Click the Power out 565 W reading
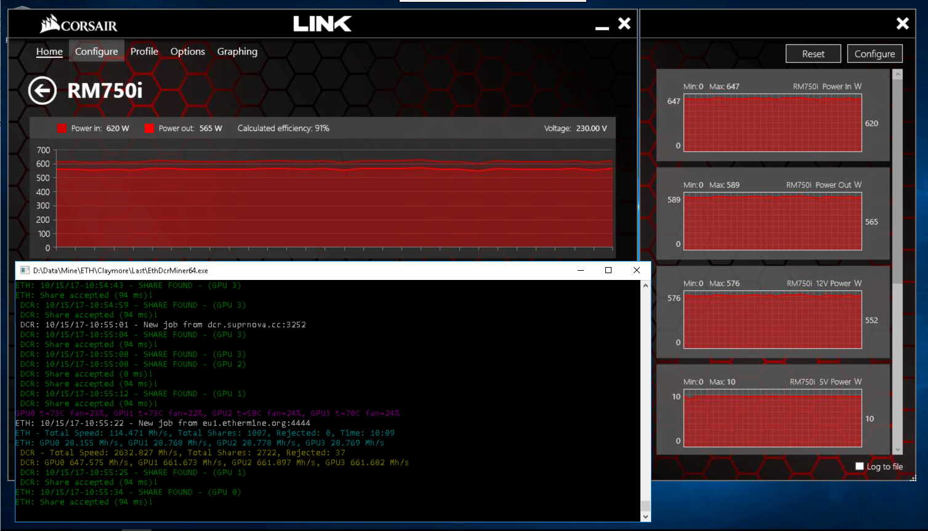Viewport: 928px width, 531px height. (x=190, y=128)
